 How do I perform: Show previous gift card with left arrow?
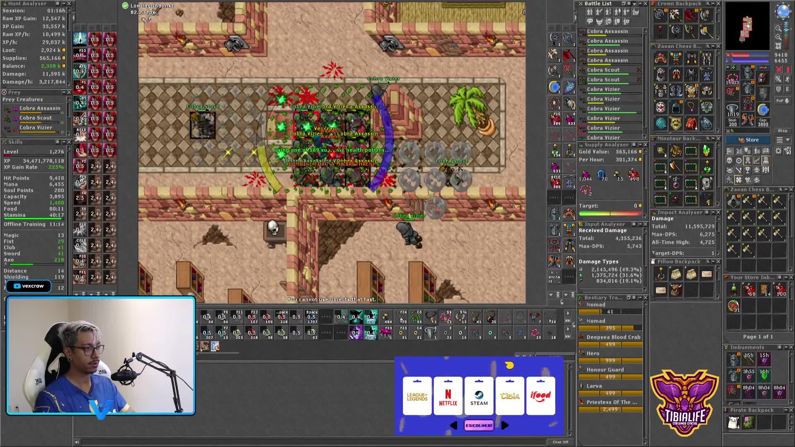coord(454,425)
